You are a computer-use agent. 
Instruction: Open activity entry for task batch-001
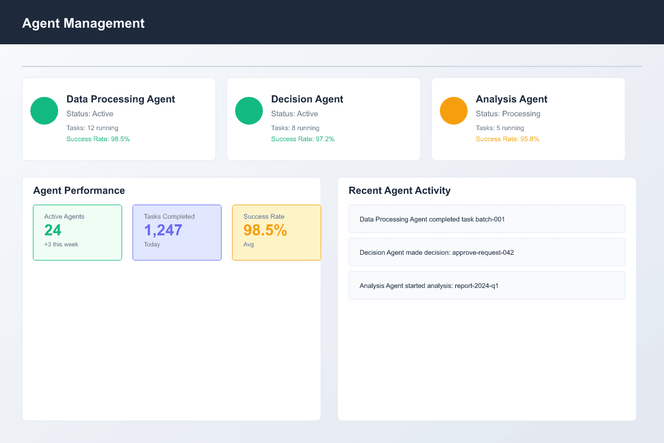486,219
